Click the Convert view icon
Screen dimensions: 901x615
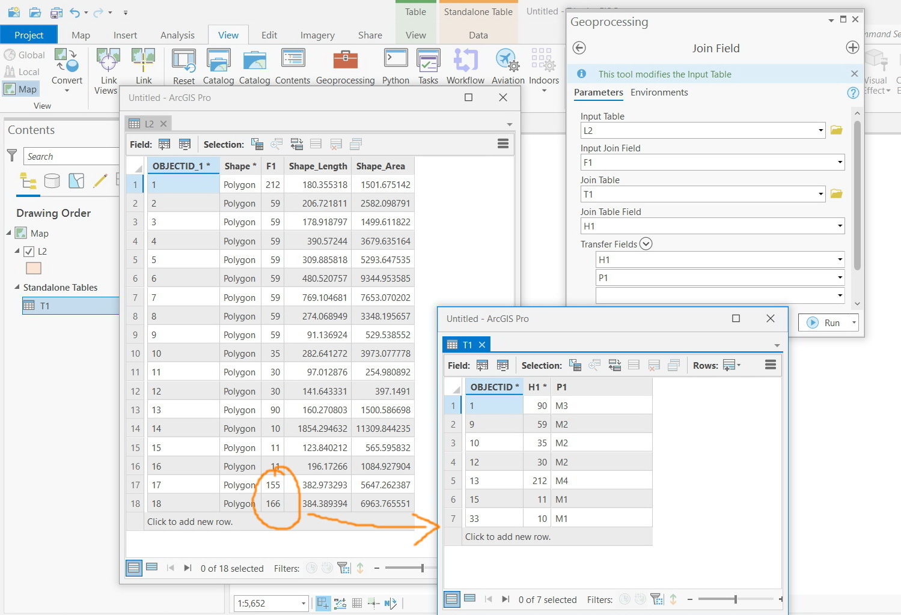pyautogui.click(x=67, y=69)
